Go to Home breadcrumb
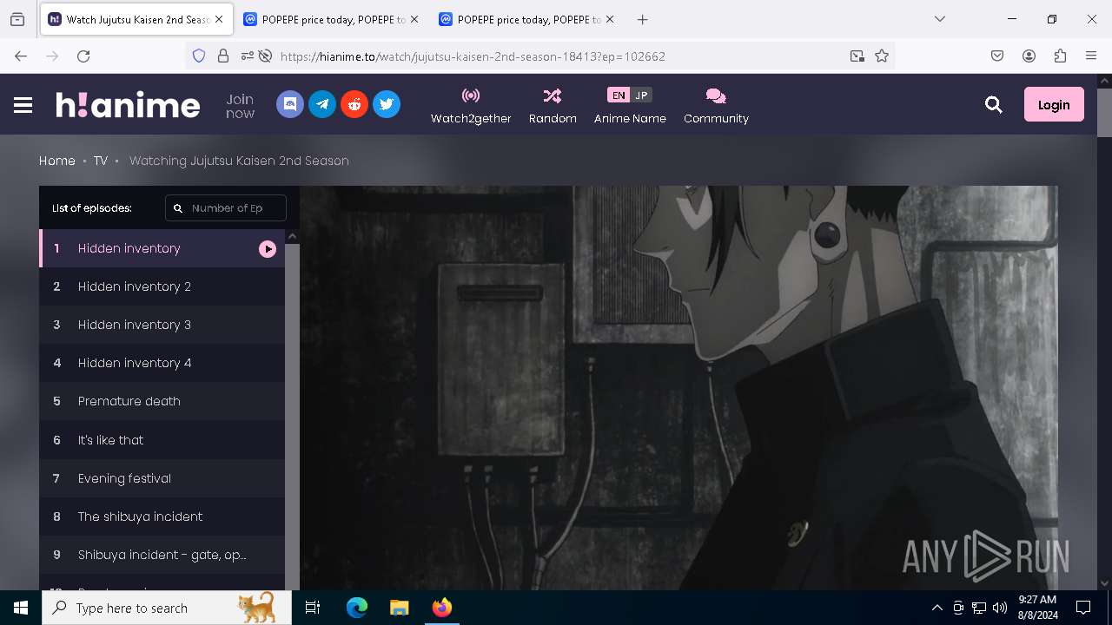Image resolution: width=1112 pixels, height=625 pixels. (x=57, y=161)
